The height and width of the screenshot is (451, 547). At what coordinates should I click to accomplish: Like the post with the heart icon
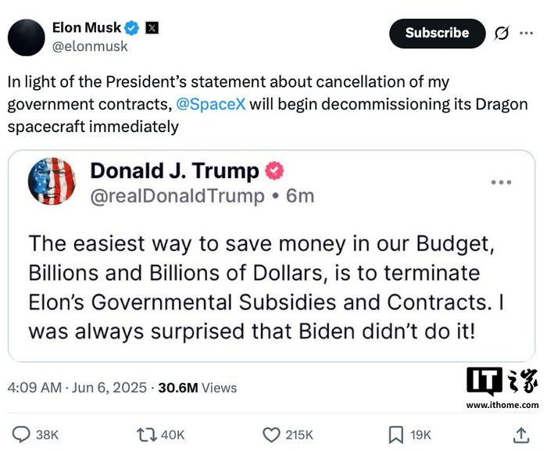point(271,435)
